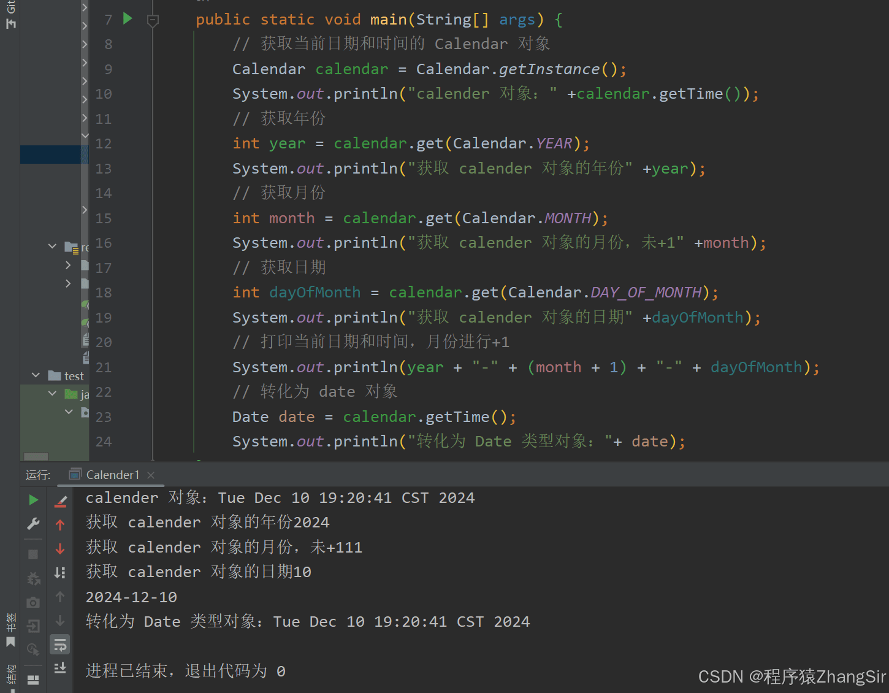
Task: Click gutter line number 12
Action: (104, 144)
